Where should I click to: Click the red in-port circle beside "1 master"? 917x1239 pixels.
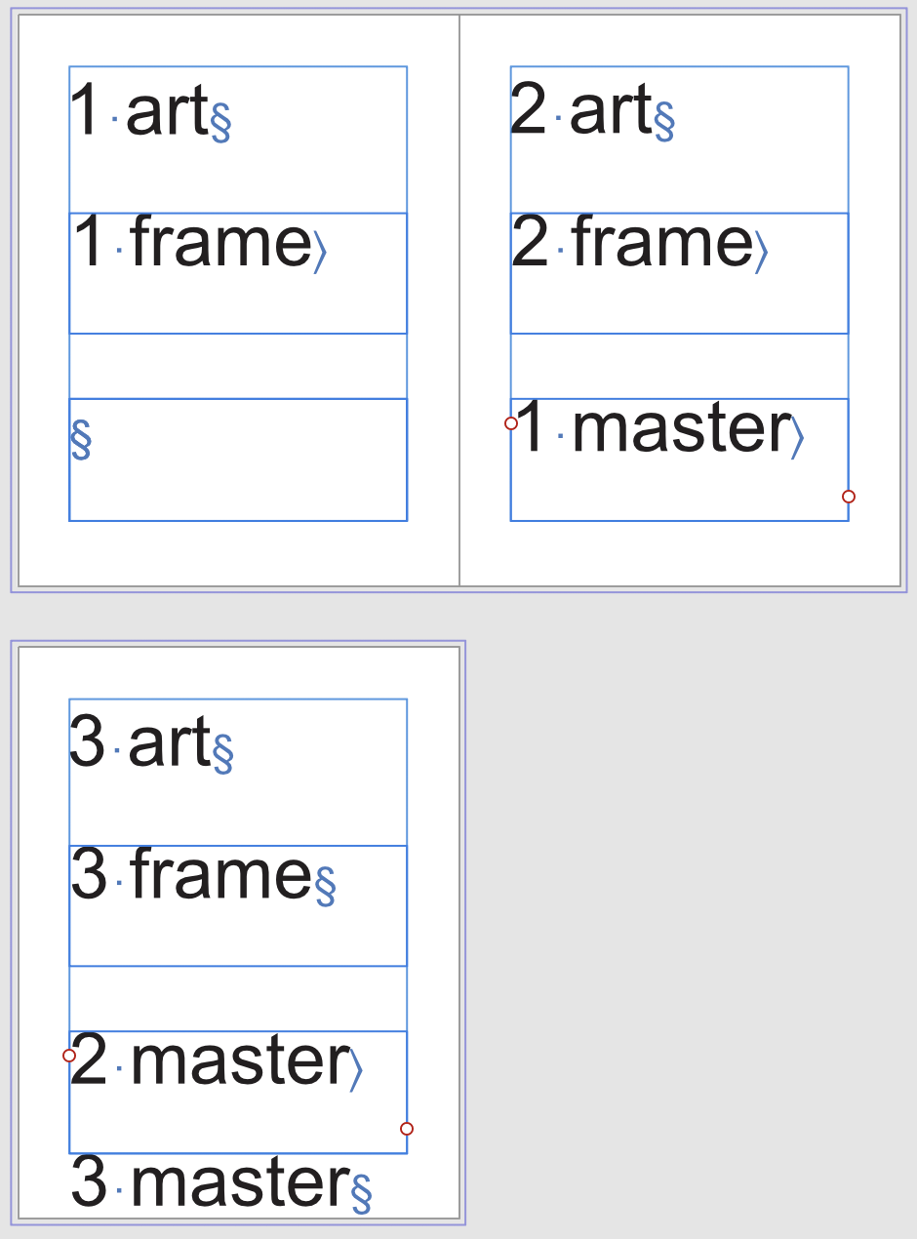(x=511, y=423)
